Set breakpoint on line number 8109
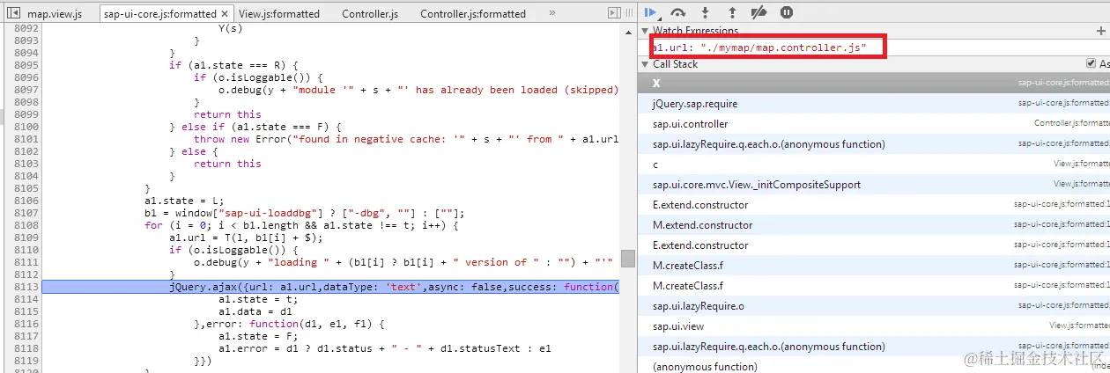The image size is (1110, 373). click(x=26, y=238)
